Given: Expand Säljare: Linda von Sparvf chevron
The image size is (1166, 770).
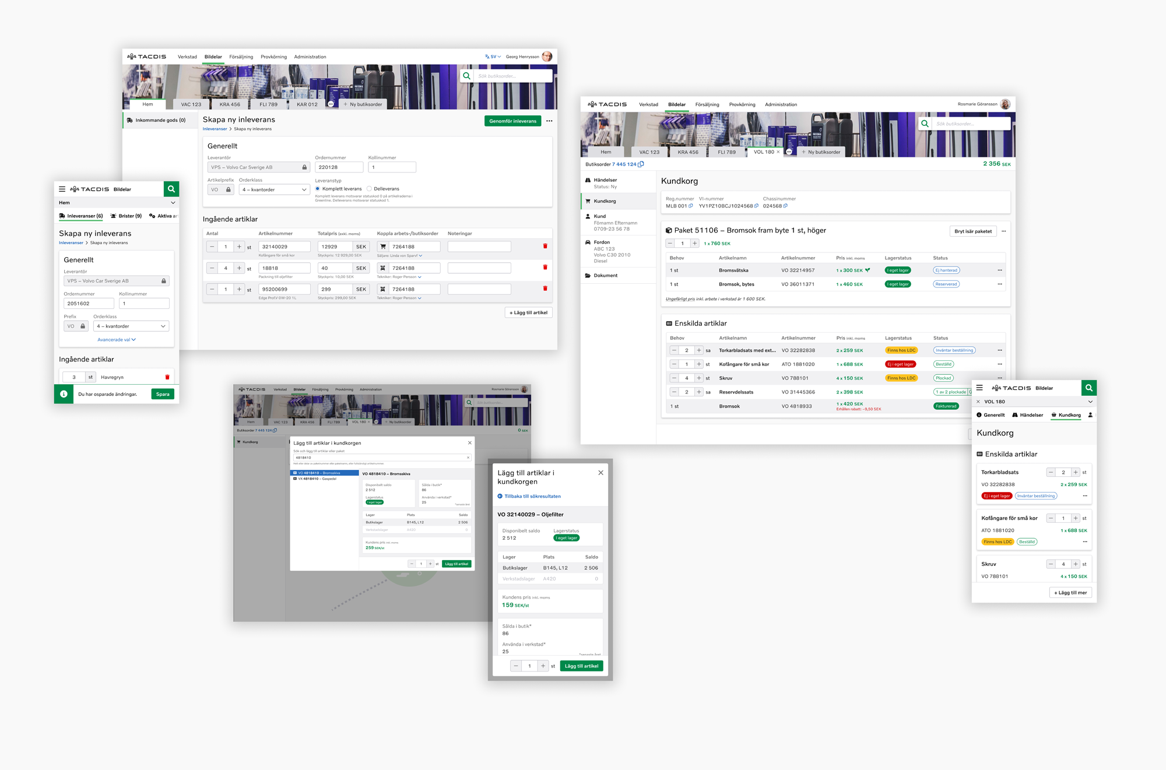Looking at the screenshot, I should [420, 255].
